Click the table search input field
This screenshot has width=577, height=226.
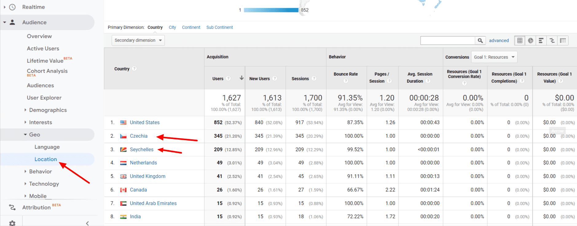tap(448, 40)
